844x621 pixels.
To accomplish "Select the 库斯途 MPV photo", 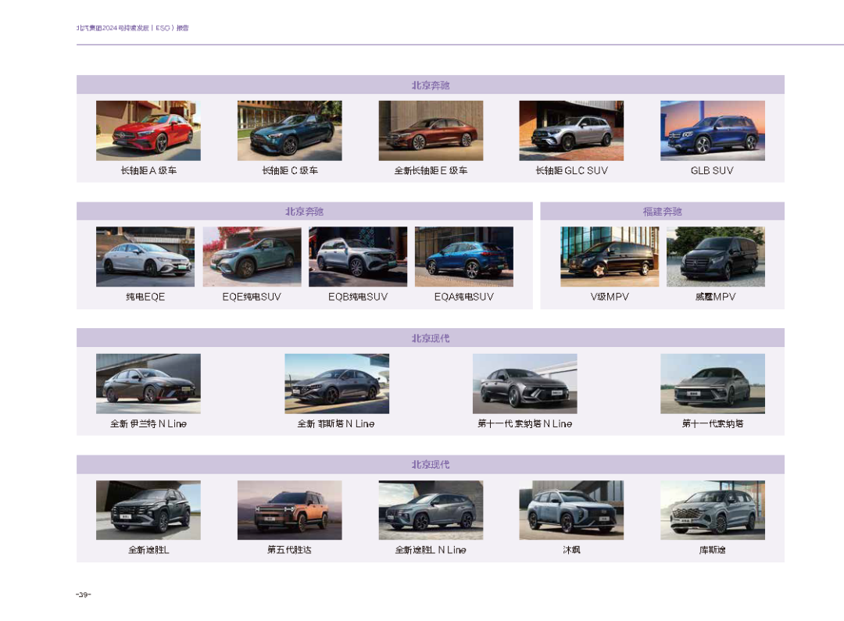I will pyautogui.click(x=713, y=510).
